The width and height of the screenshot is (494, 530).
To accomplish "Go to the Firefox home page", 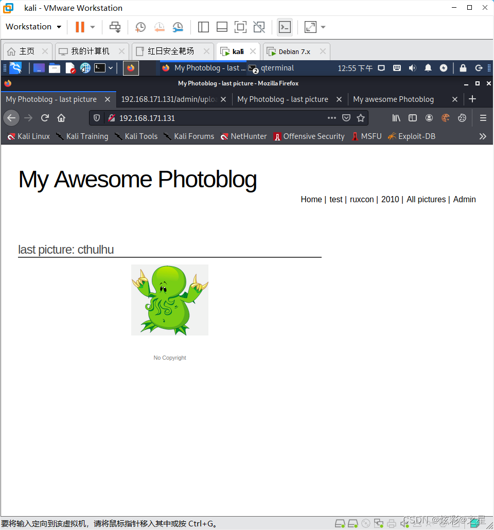I will coord(61,118).
